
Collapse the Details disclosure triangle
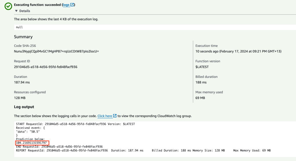16,11
